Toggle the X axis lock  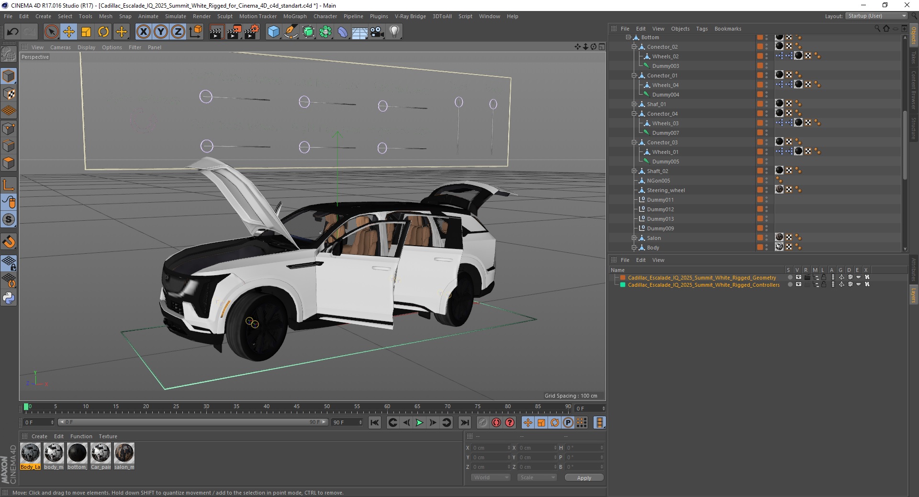click(143, 32)
